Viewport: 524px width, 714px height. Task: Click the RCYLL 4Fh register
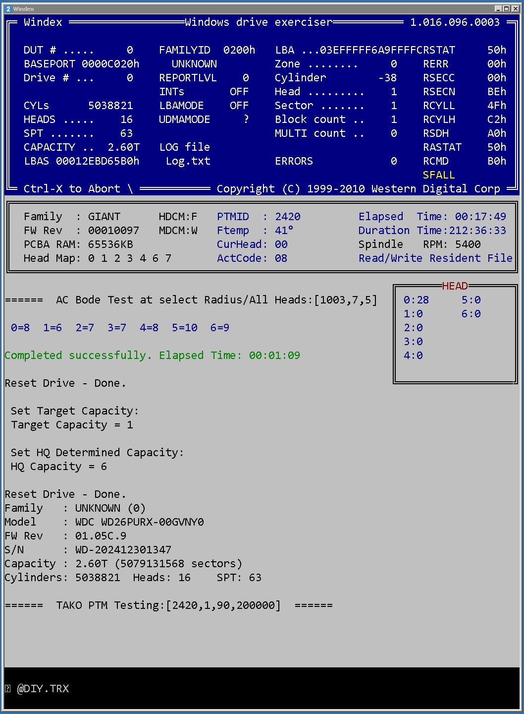tap(465, 106)
